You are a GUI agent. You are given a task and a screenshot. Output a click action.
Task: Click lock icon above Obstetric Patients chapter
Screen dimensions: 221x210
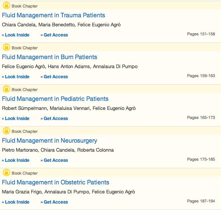6,173
